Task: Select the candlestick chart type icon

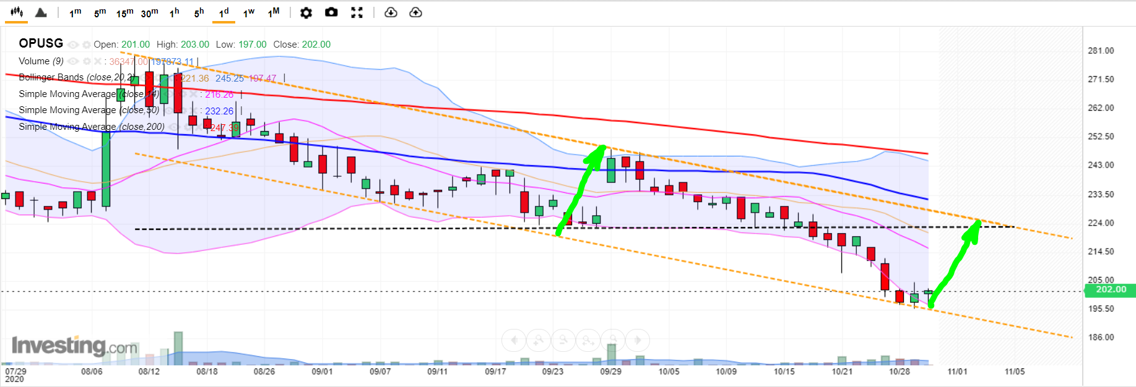Action: [x=17, y=12]
